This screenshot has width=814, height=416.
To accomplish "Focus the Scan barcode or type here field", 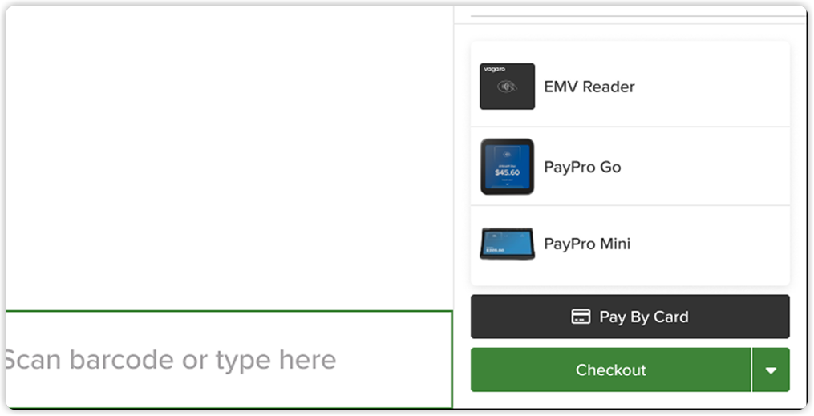I will 229,359.
